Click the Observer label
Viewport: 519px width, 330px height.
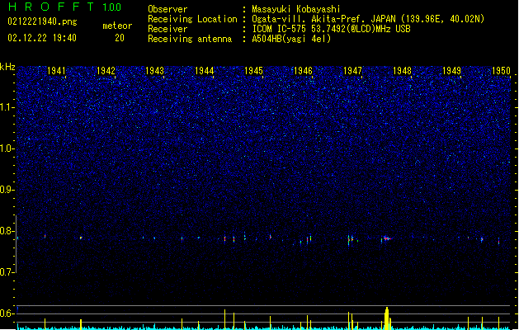pyautogui.click(x=167, y=9)
